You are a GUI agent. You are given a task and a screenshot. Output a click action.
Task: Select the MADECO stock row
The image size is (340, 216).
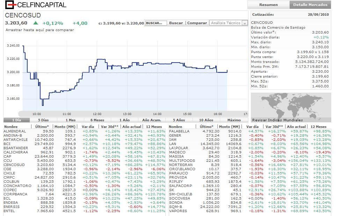pyautogui.click(x=250, y=152)
